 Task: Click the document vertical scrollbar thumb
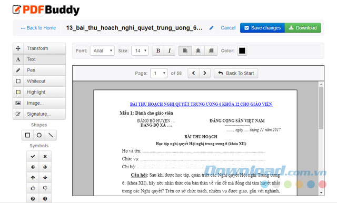coord(321,108)
